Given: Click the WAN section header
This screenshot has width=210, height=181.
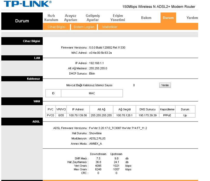Looking at the screenshot, I should [x=22, y=101].
